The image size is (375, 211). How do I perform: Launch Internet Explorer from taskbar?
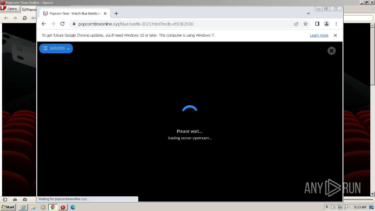[x=23, y=207]
